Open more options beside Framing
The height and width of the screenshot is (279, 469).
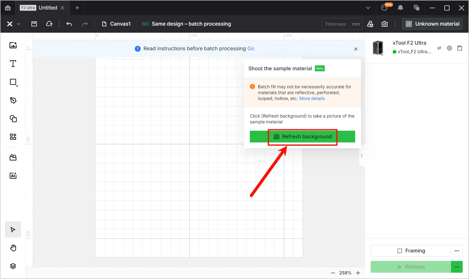(457, 251)
